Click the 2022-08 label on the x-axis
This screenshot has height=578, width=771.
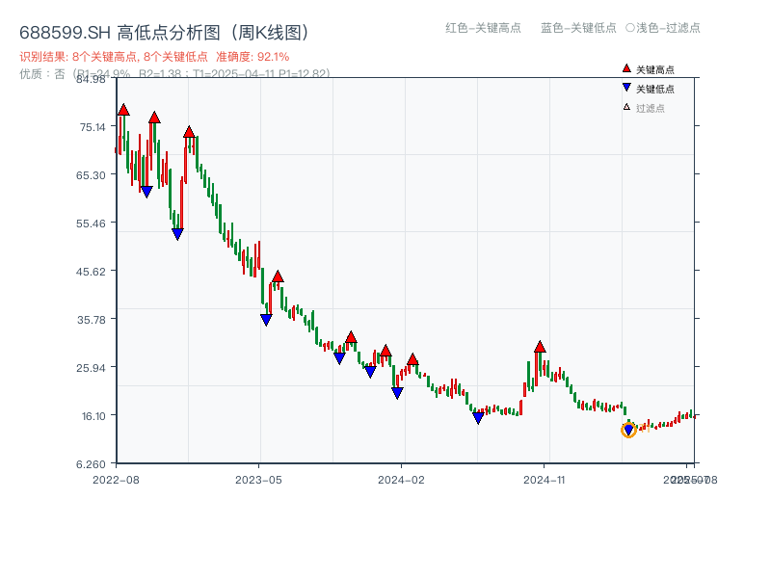click(x=116, y=478)
